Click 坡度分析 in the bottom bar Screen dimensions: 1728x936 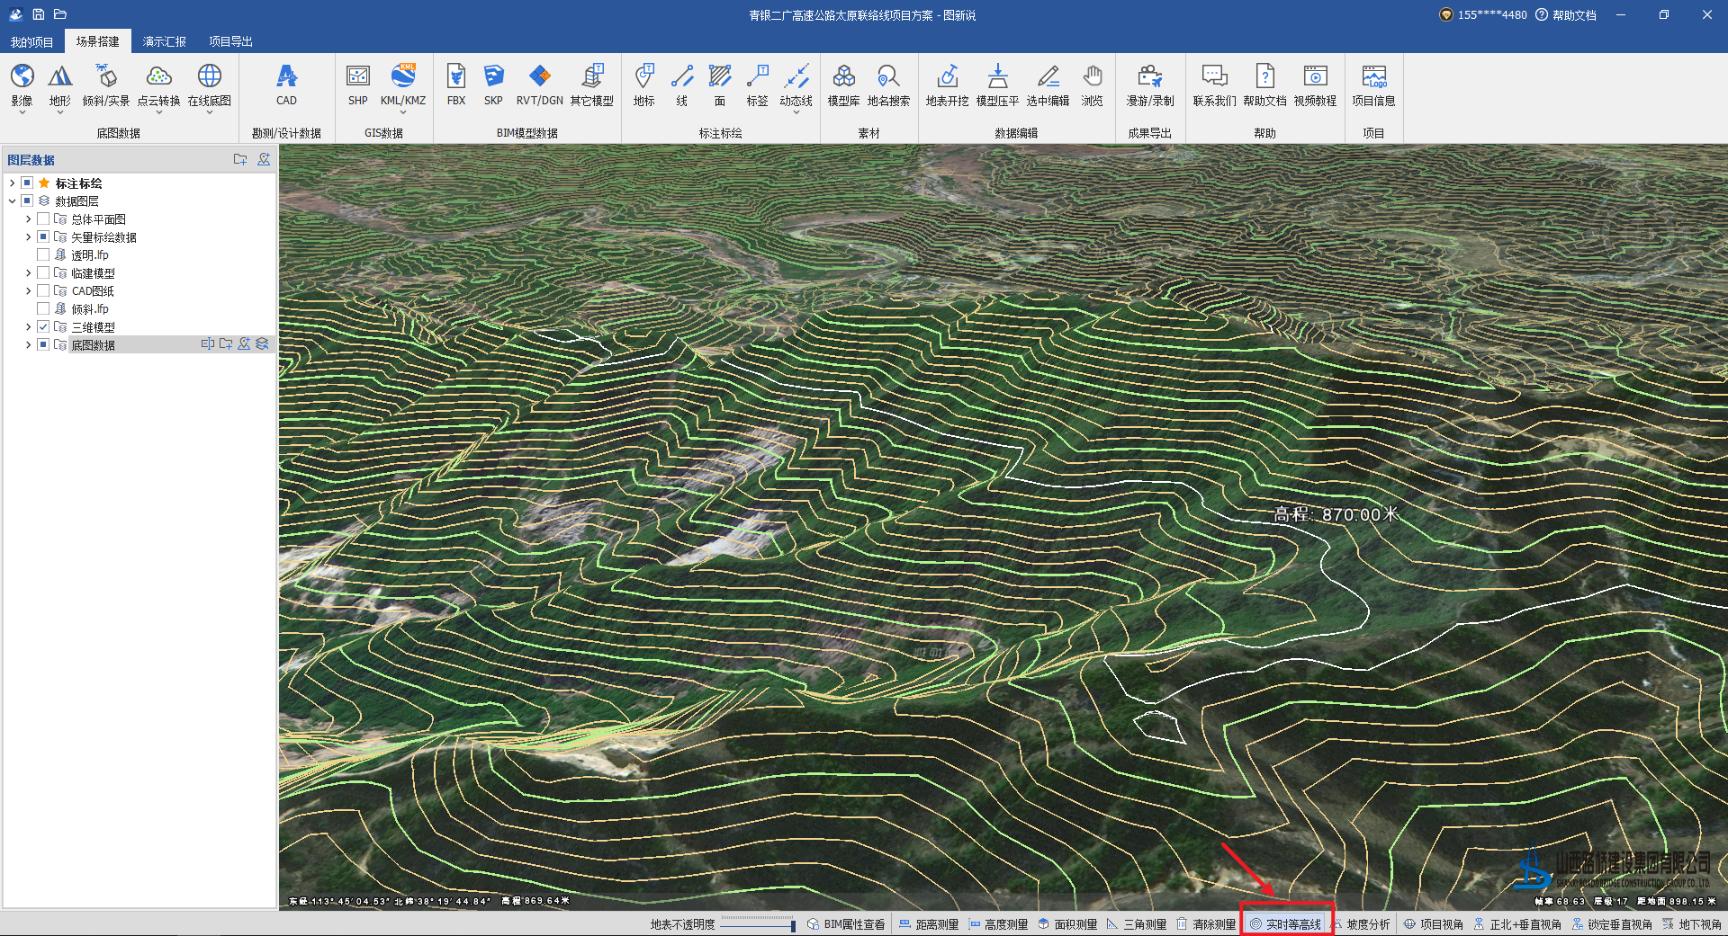click(1362, 924)
